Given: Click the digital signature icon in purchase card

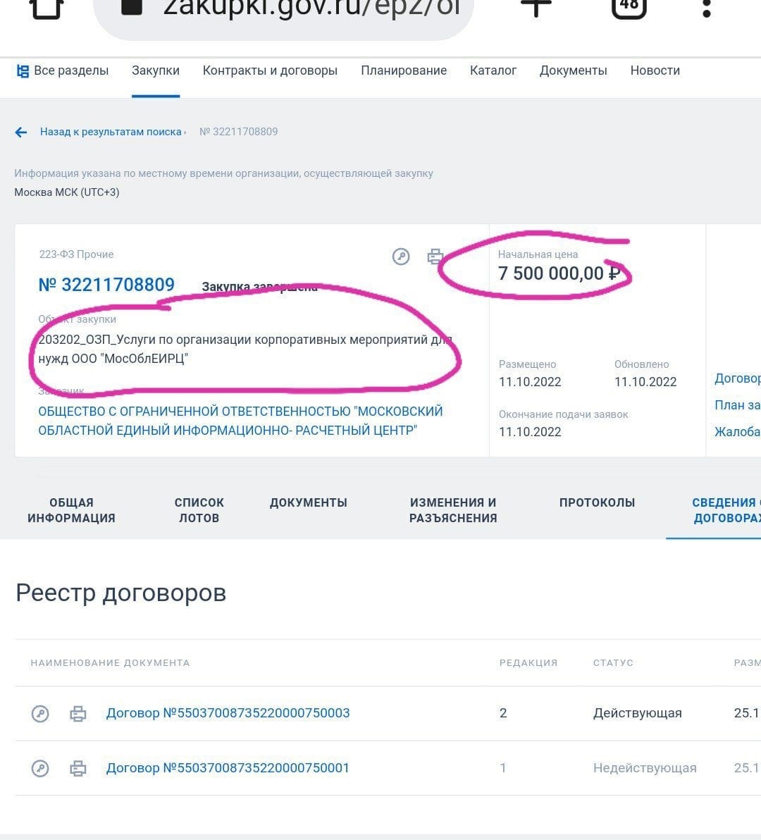Looking at the screenshot, I should click(x=401, y=257).
